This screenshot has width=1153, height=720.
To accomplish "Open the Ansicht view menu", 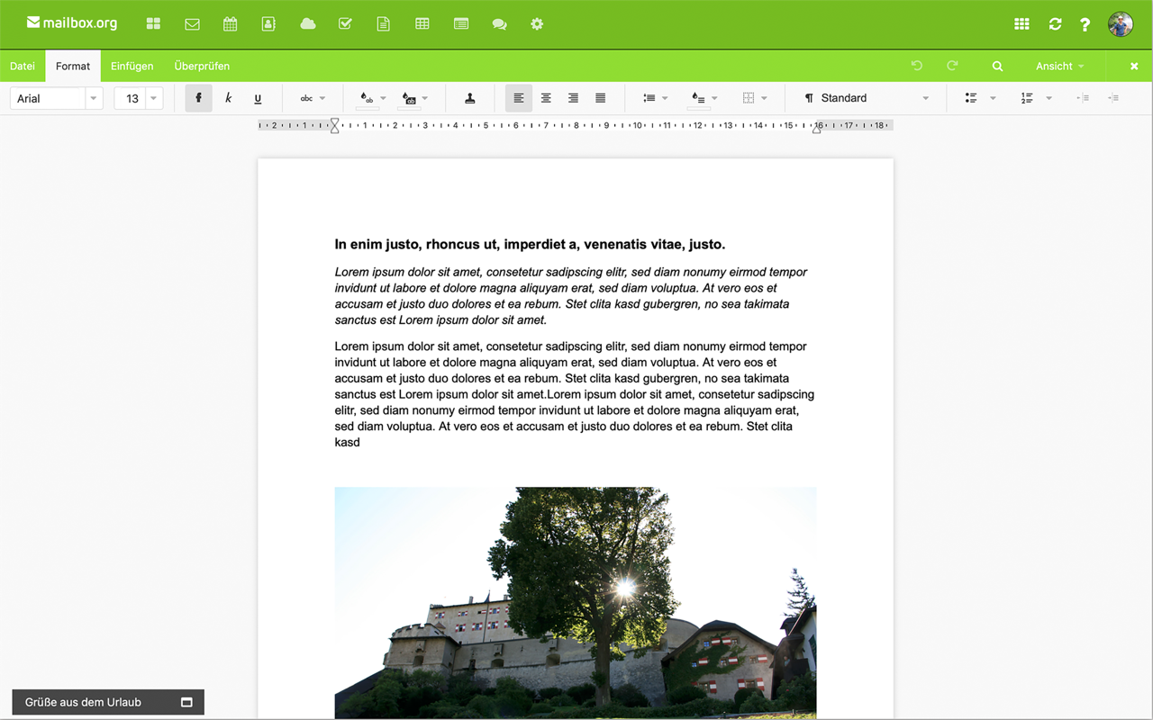I will coord(1059,66).
